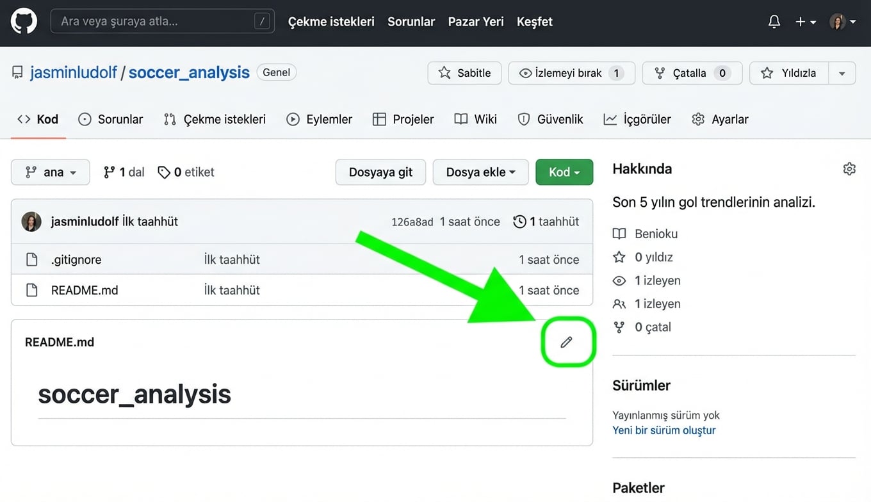Open Hakkında settings gear icon

pyautogui.click(x=849, y=169)
